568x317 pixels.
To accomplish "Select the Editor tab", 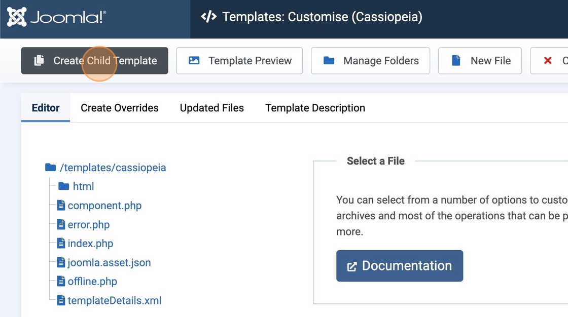I will point(46,108).
